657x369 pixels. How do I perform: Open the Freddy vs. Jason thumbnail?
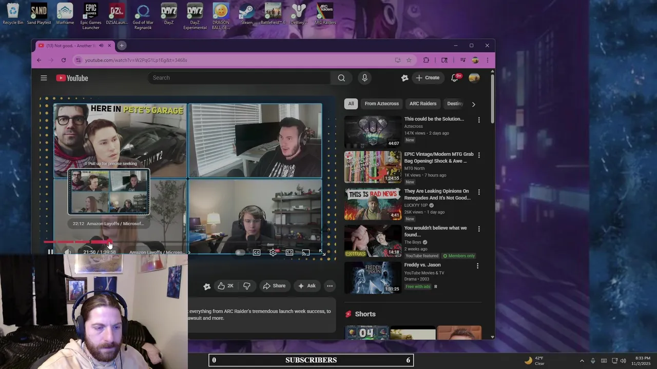373,278
